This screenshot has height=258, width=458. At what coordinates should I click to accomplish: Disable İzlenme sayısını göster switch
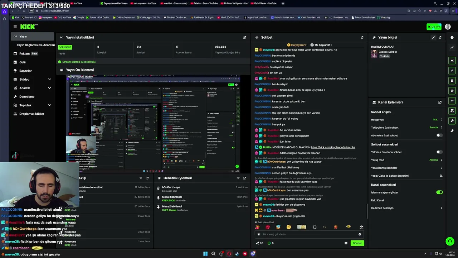439,192
